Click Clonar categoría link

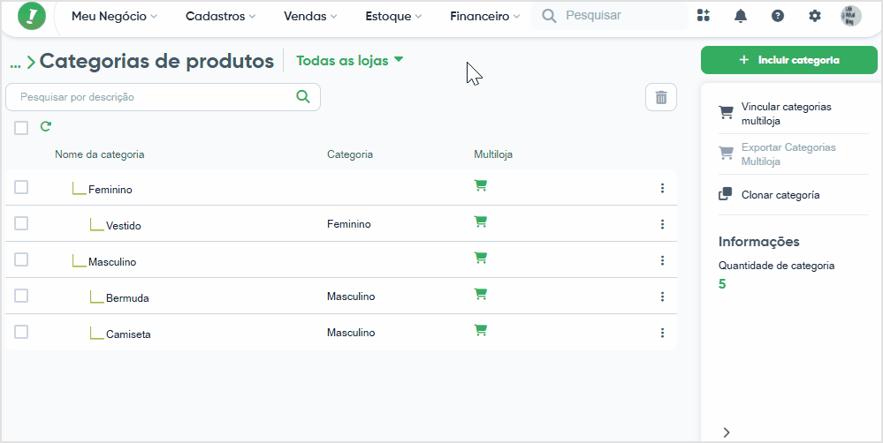click(780, 195)
